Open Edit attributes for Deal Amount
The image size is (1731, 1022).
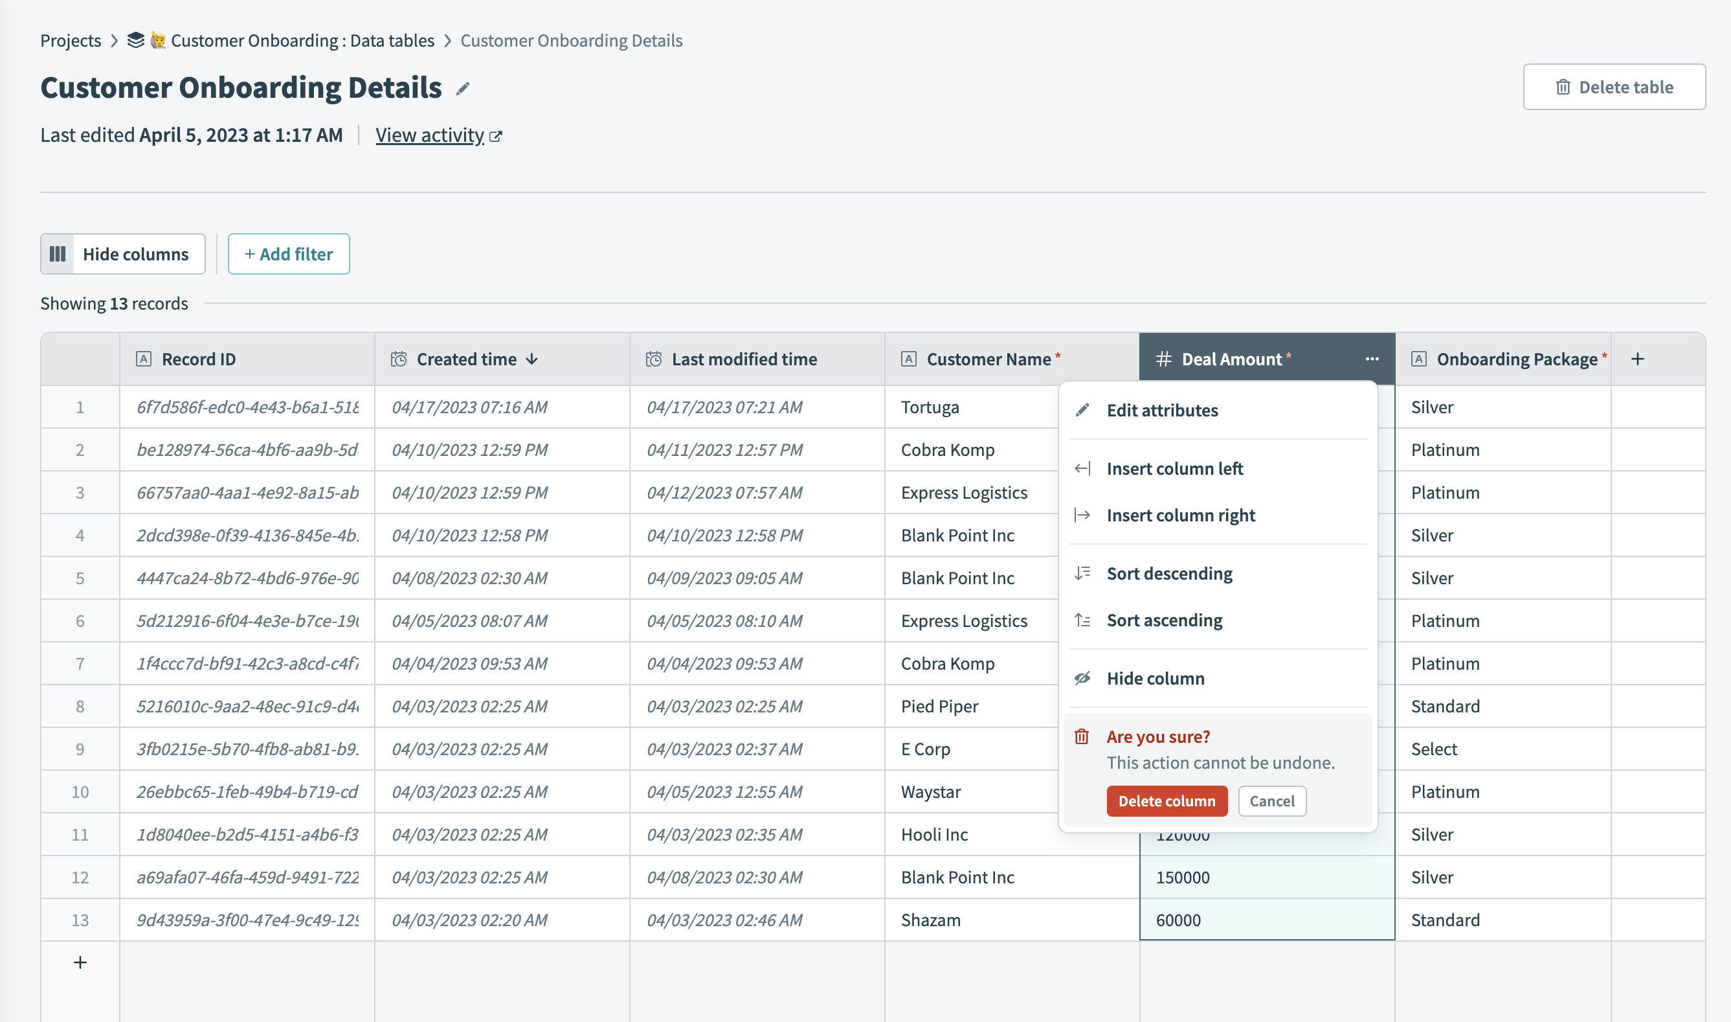pos(1162,410)
